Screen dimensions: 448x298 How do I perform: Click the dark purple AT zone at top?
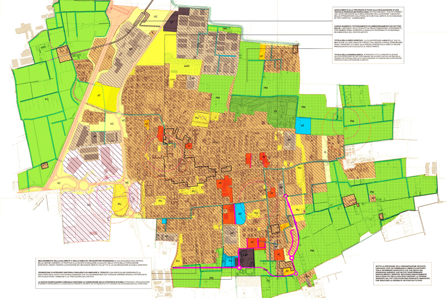(x=172, y=22)
